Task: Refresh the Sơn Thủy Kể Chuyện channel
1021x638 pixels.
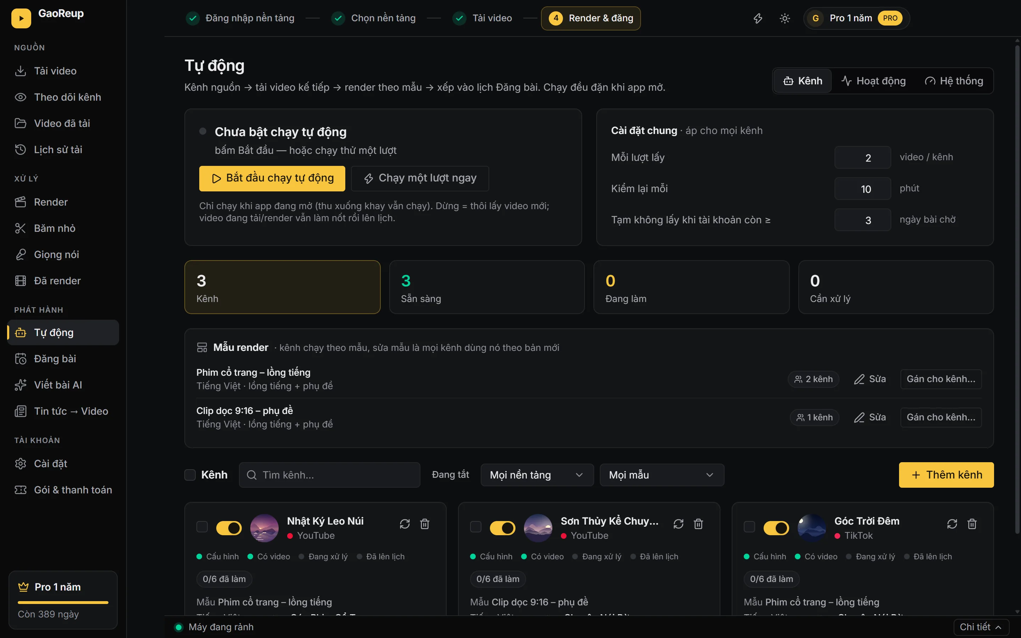Action: [x=679, y=524]
